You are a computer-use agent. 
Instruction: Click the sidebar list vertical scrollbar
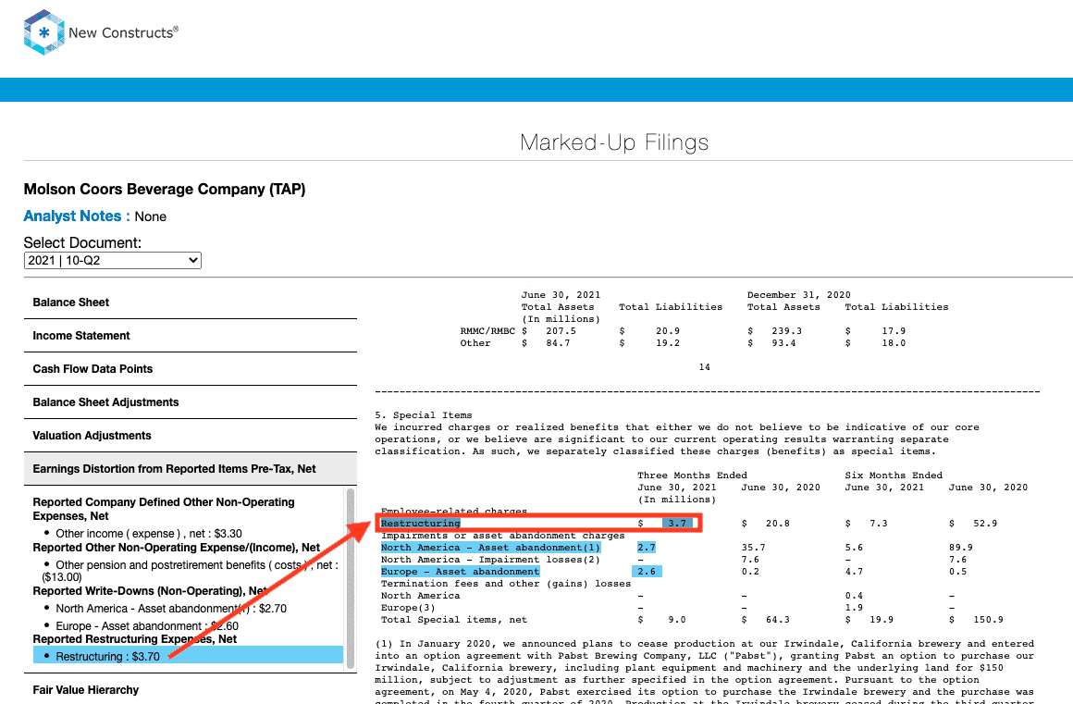tap(351, 578)
